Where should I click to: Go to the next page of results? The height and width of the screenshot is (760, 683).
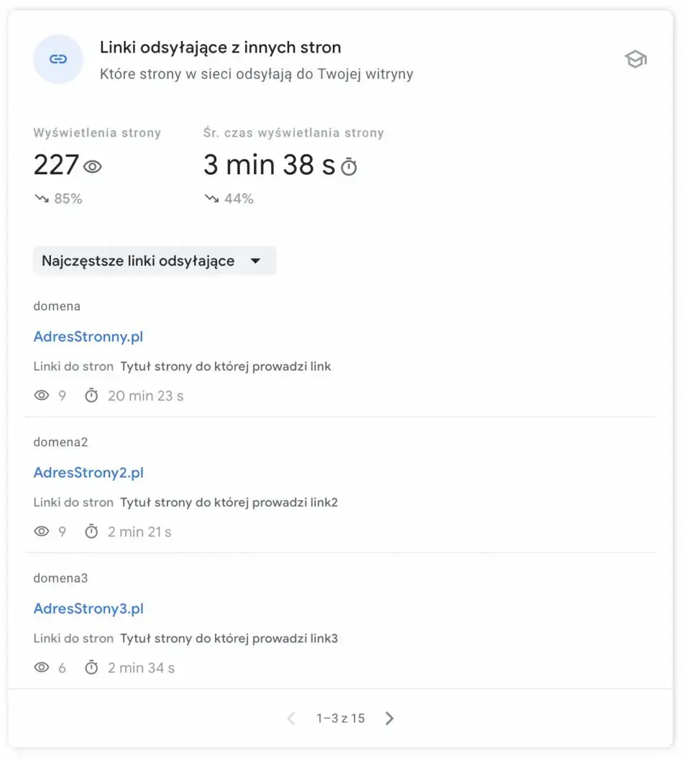(x=389, y=718)
